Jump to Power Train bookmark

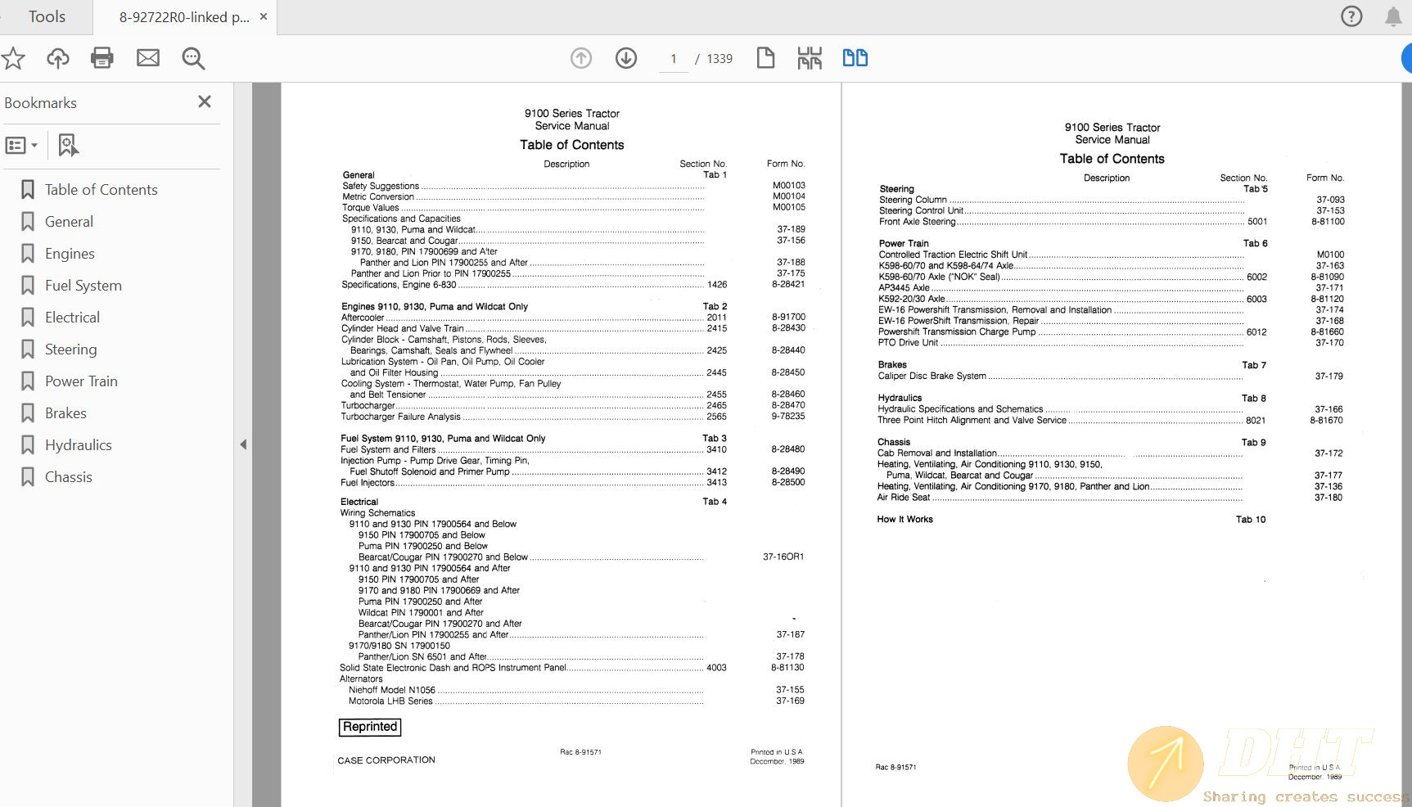coord(81,381)
